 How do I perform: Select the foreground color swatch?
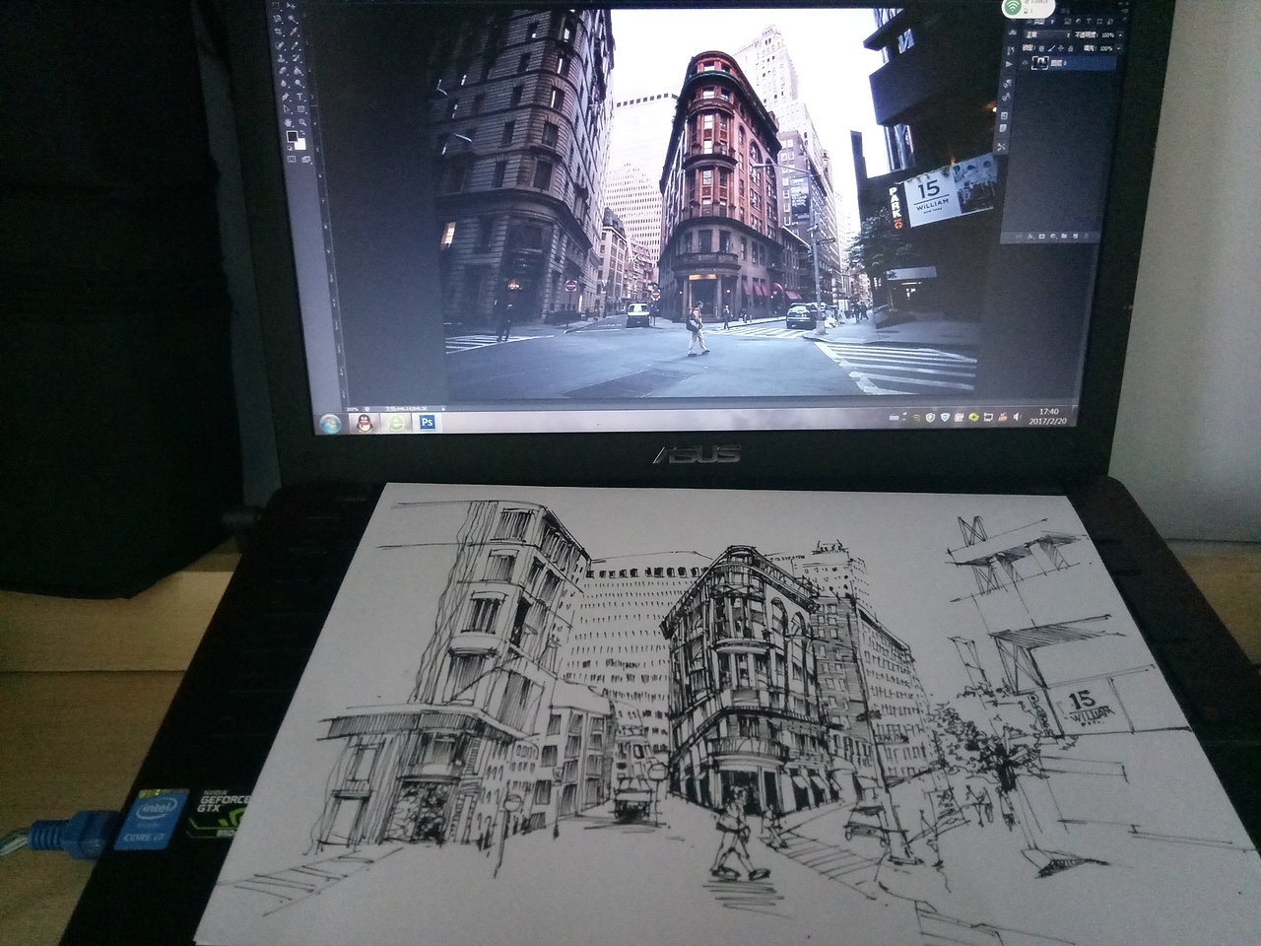292,136
